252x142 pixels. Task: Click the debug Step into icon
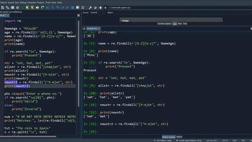point(57,7)
